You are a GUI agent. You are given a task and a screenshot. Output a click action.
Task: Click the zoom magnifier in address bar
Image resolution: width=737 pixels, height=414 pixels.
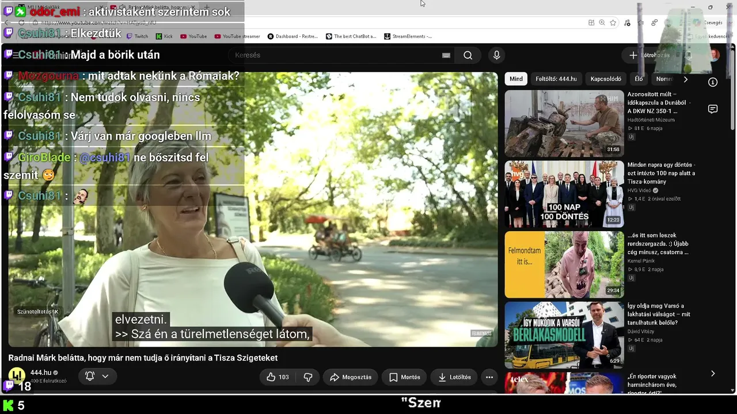coord(602,23)
